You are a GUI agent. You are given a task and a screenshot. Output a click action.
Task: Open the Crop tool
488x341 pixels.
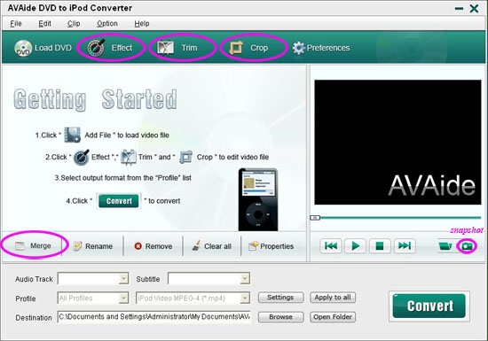coord(236,48)
